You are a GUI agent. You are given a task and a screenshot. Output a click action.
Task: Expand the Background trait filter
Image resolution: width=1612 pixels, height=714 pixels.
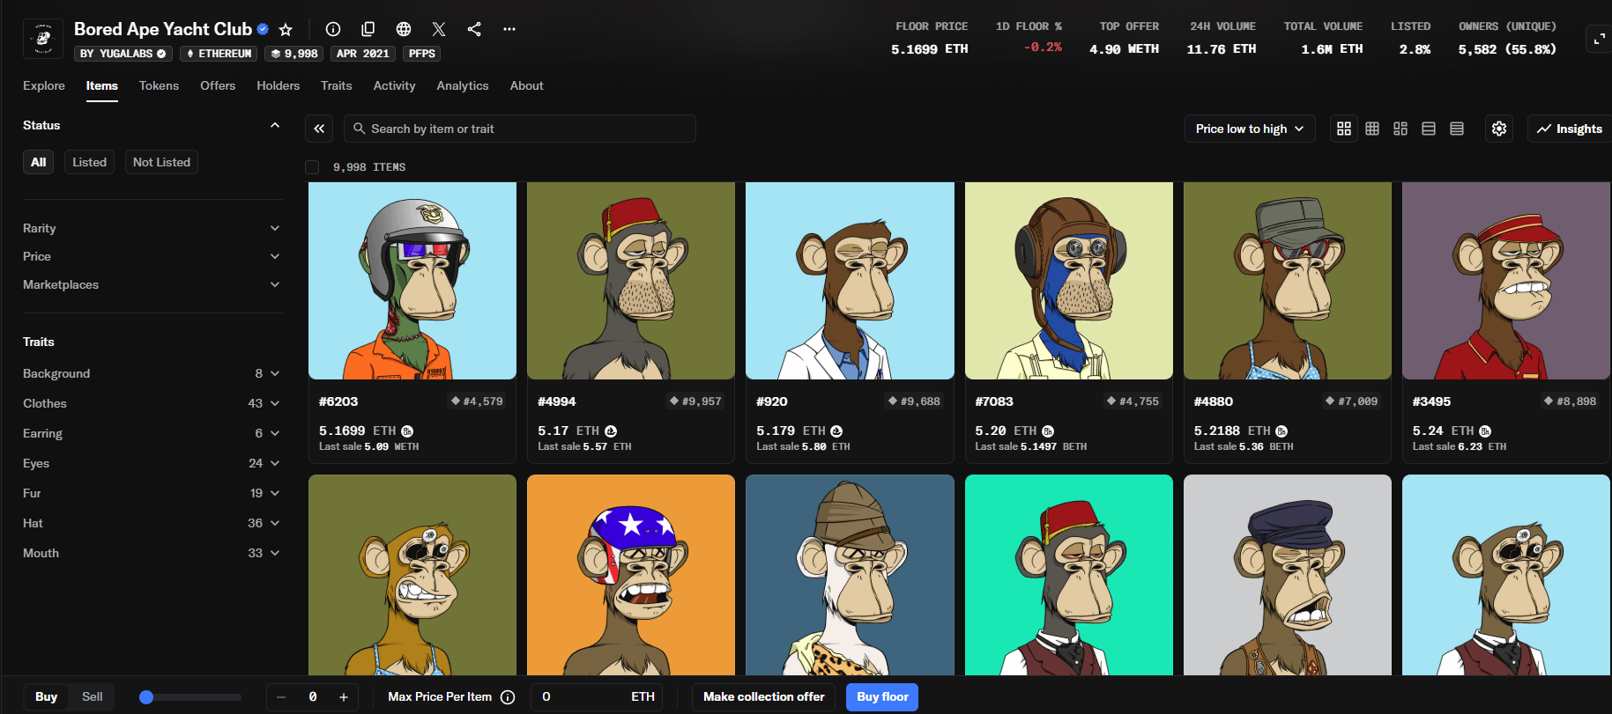point(152,373)
